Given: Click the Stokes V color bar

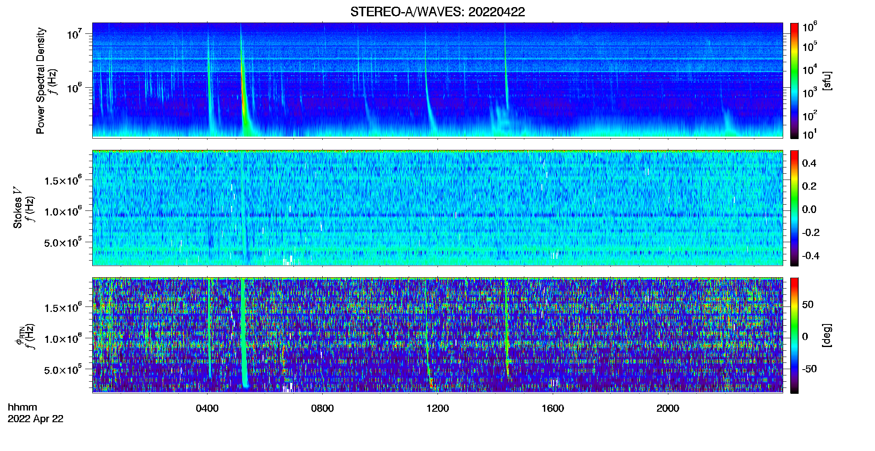Looking at the screenshot, I should [794, 208].
